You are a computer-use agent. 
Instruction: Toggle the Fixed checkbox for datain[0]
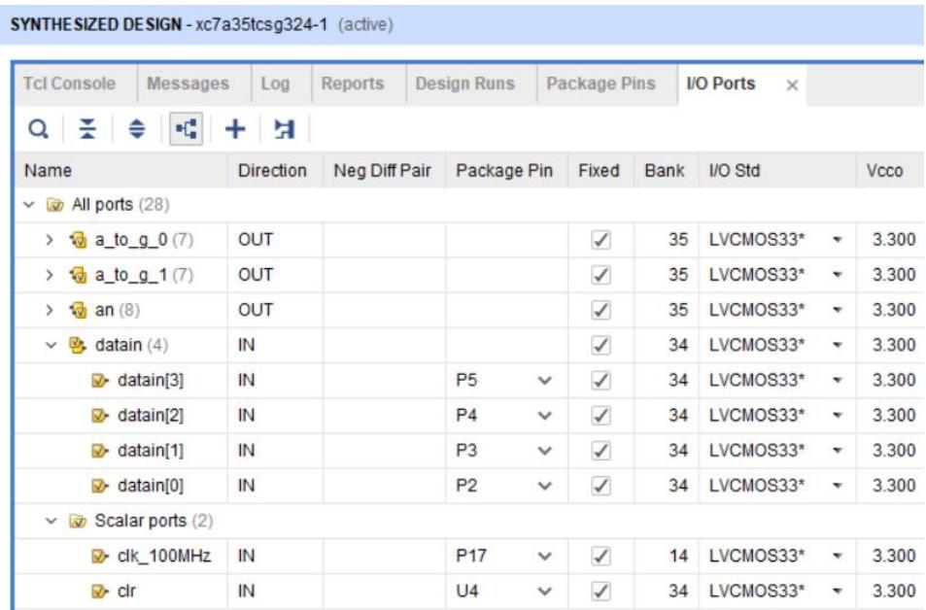coord(600,486)
